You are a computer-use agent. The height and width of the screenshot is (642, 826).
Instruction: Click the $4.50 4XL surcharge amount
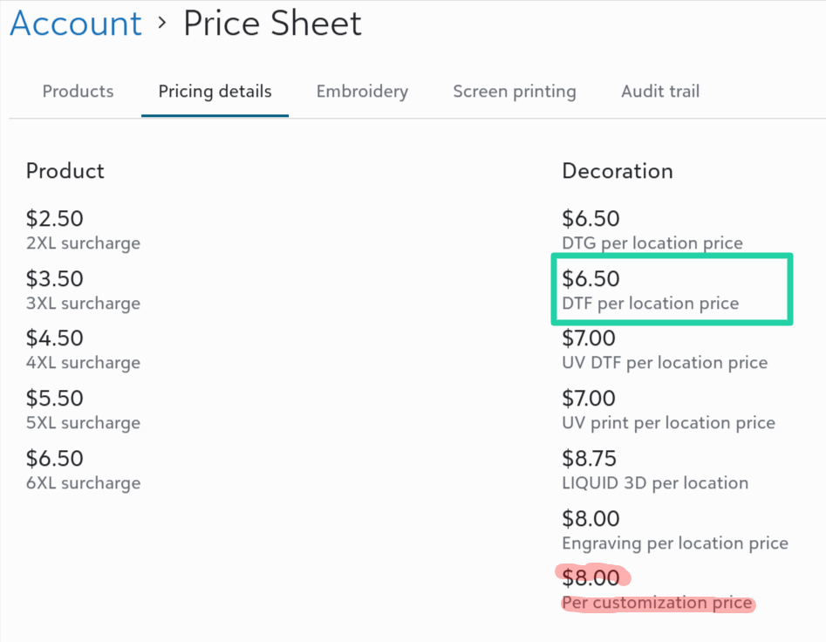(55, 338)
